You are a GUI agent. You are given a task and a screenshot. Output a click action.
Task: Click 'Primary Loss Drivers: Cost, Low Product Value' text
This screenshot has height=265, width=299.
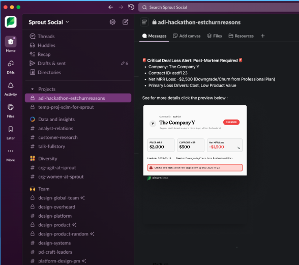pos(192,85)
